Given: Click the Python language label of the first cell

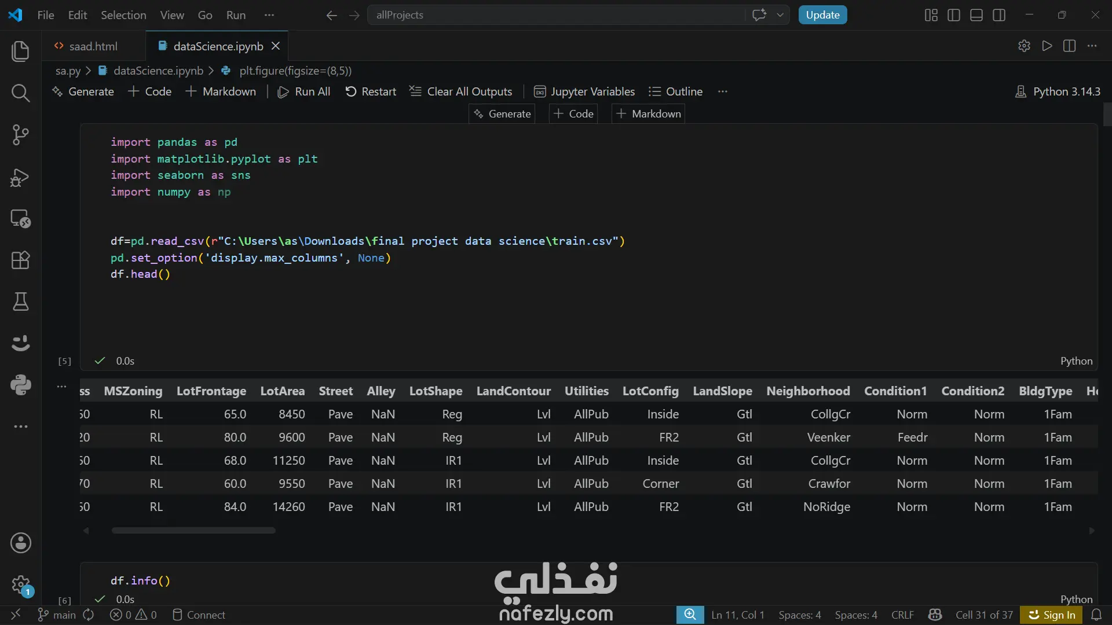Looking at the screenshot, I should click(1076, 361).
